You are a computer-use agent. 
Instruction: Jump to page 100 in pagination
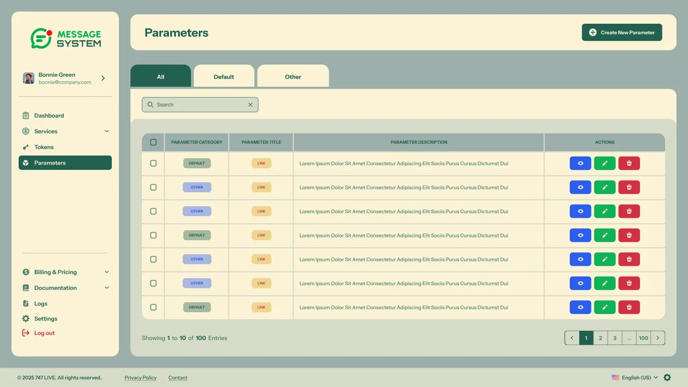point(643,338)
